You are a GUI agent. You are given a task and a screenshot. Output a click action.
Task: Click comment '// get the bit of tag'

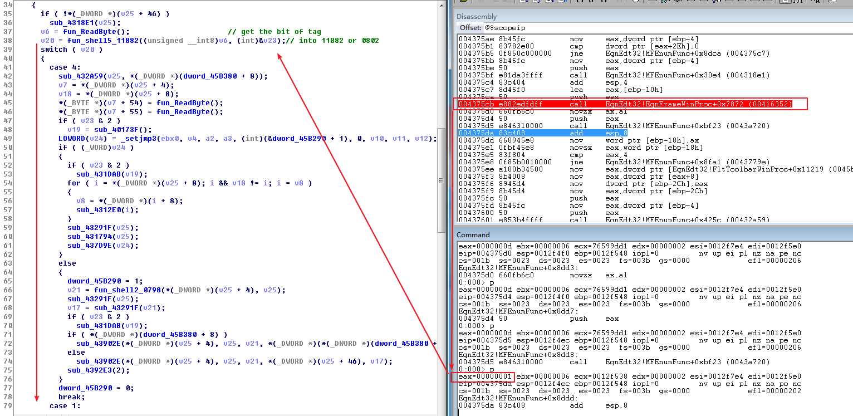[x=274, y=31]
